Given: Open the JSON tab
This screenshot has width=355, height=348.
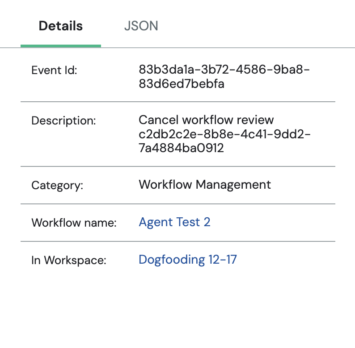Looking at the screenshot, I should click(141, 26).
